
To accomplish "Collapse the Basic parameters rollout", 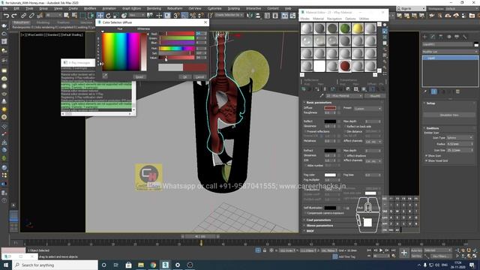I will [319, 103].
